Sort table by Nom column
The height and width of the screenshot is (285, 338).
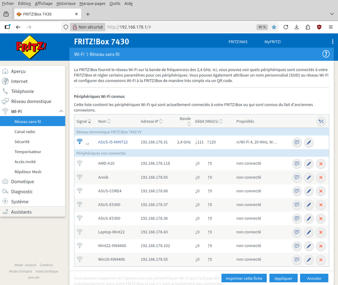[104, 121]
